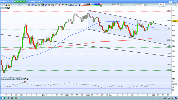Click the 61,555 RSI value tag
The image size is (178, 100).
coord(174,84)
